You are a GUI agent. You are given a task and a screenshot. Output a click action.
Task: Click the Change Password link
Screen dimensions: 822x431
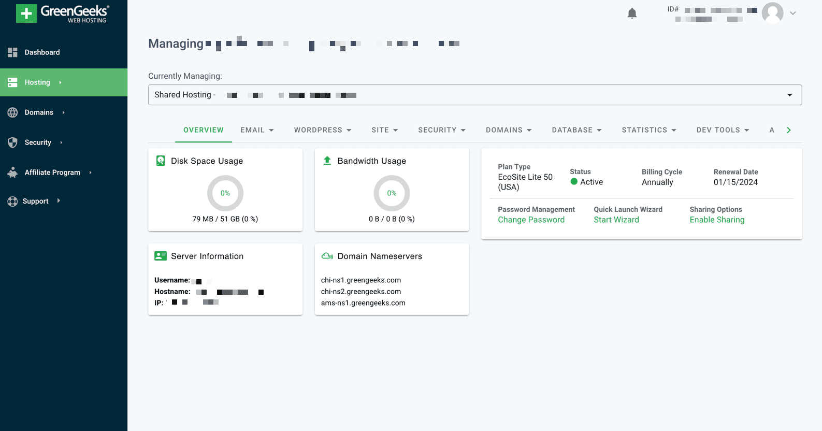[531, 220]
